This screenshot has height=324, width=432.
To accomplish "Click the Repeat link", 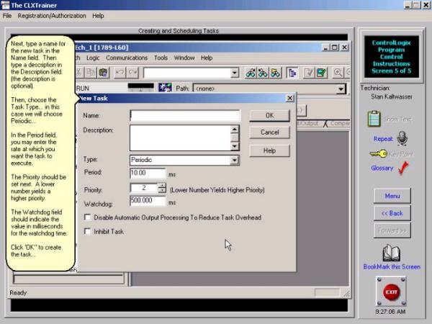I will pyautogui.click(x=383, y=139).
